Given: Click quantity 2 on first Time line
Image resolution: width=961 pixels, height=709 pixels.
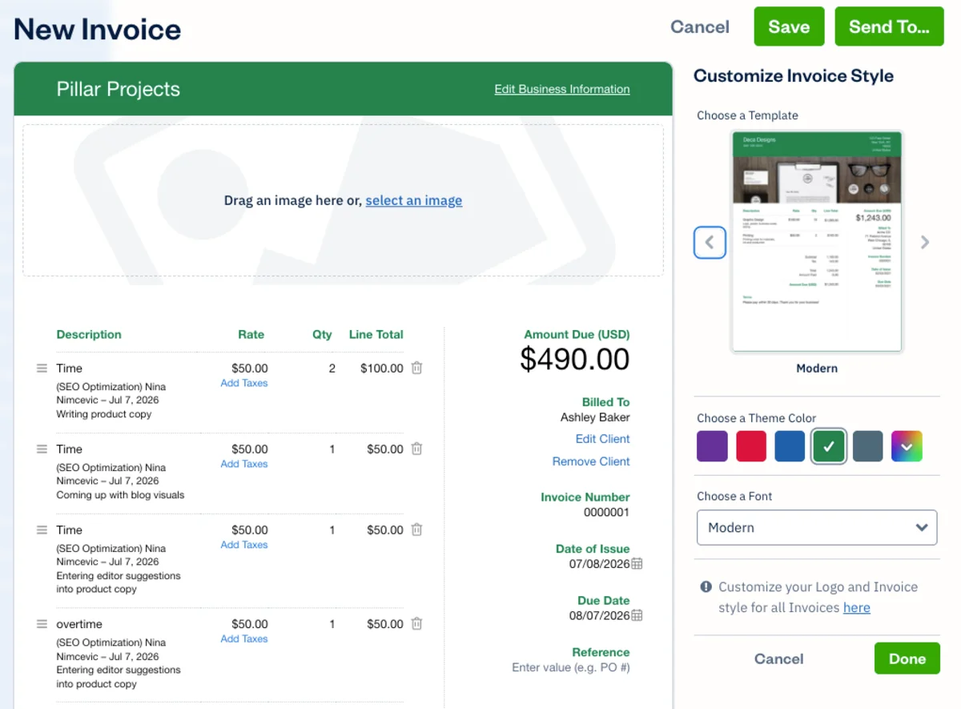Looking at the screenshot, I should click(x=332, y=369).
